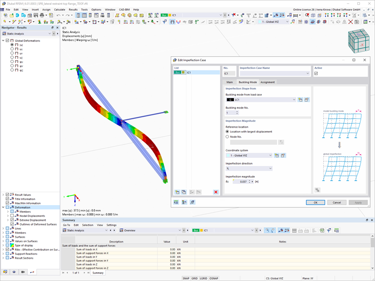Click the imperfection magnitude 0.037 field

pyautogui.click(x=240, y=181)
